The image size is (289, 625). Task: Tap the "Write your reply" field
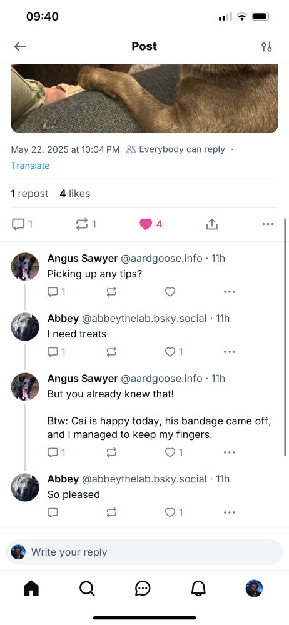(x=144, y=552)
